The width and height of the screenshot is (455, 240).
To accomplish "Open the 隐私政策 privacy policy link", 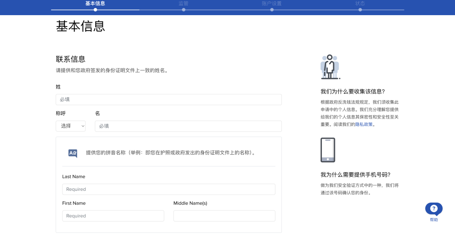I will pyautogui.click(x=364, y=124).
